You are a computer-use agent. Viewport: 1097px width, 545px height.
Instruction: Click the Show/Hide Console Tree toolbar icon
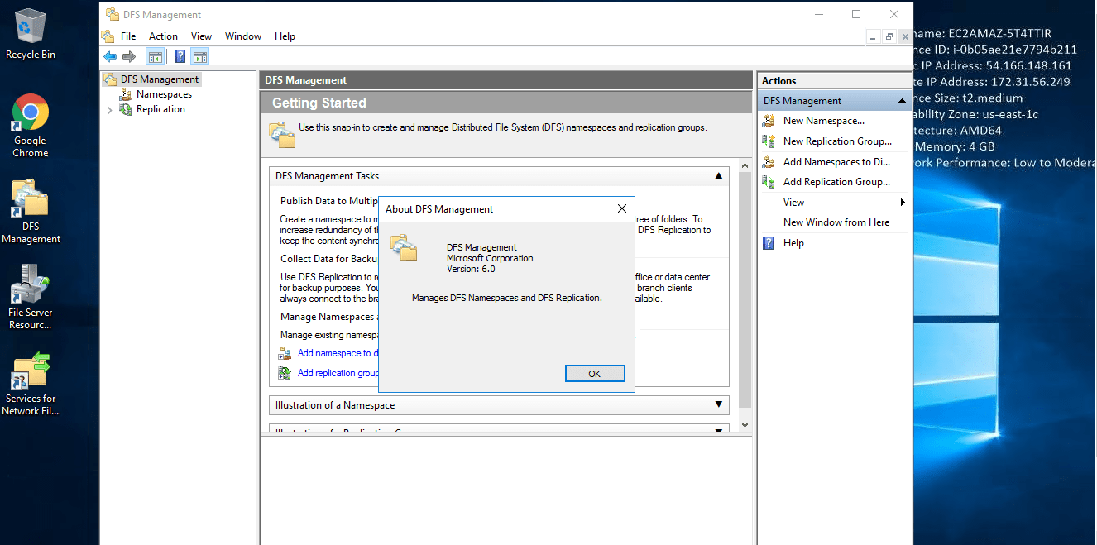pyautogui.click(x=155, y=56)
